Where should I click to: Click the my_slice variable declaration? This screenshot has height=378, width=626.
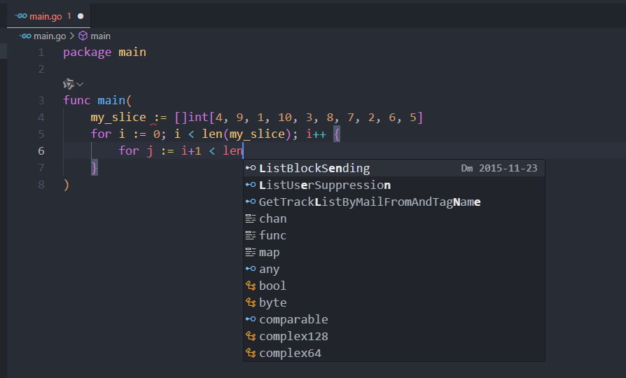[118, 118]
